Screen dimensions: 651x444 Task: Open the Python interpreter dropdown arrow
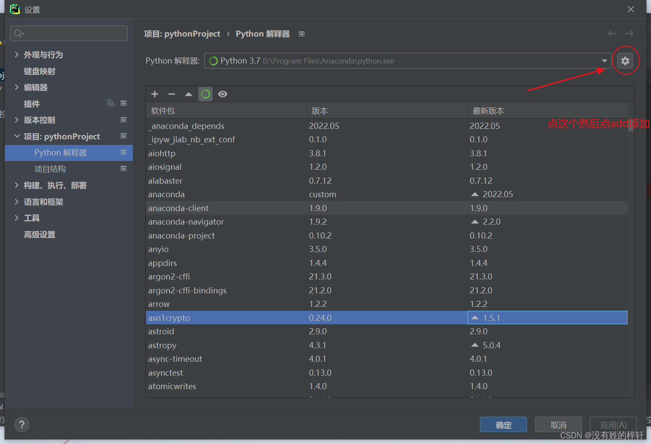pyautogui.click(x=604, y=61)
